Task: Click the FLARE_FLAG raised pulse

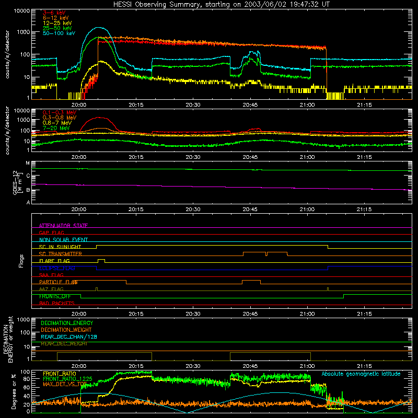Action: (x=101, y=260)
